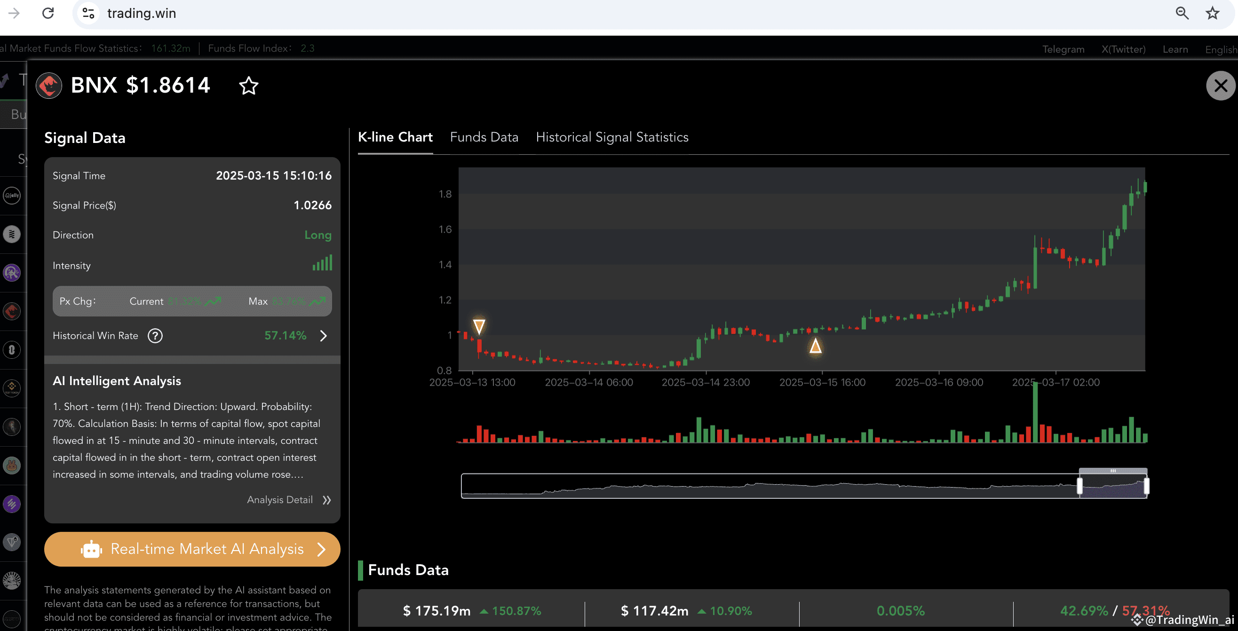This screenshot has width=1238, height=631.
Task: Bookmark this page with the browser star
Action: click(x=1213, y=13)
